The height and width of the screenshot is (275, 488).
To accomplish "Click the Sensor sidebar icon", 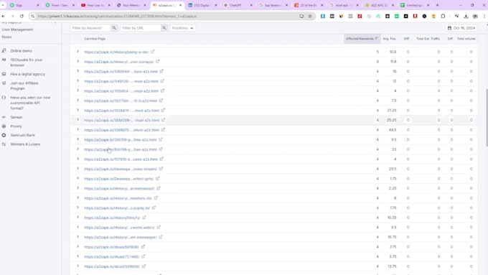I will pos(4,117).
